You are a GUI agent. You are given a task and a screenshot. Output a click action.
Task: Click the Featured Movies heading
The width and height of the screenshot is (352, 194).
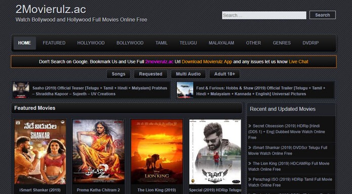tap(35, 108)
